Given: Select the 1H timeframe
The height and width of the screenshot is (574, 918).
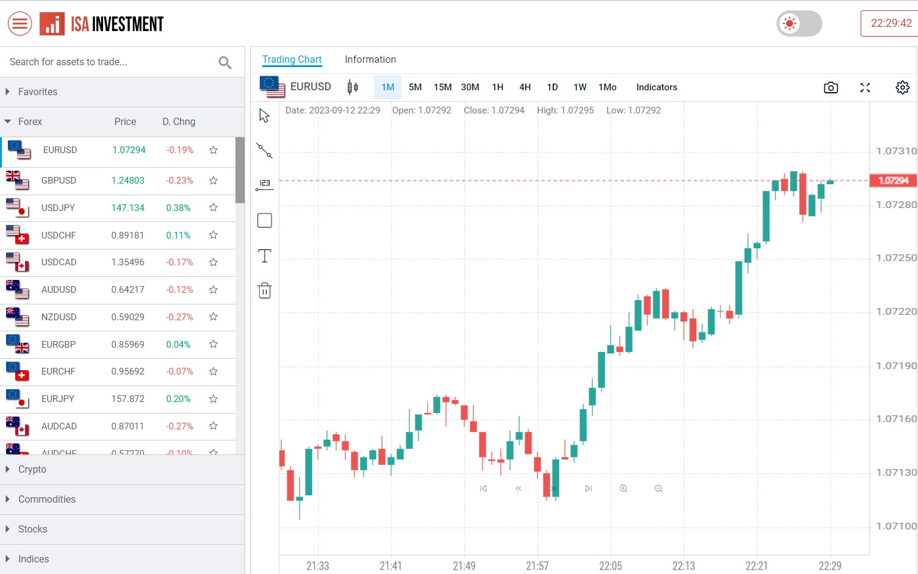Looking at the screenshot, I should click(498, 87).
